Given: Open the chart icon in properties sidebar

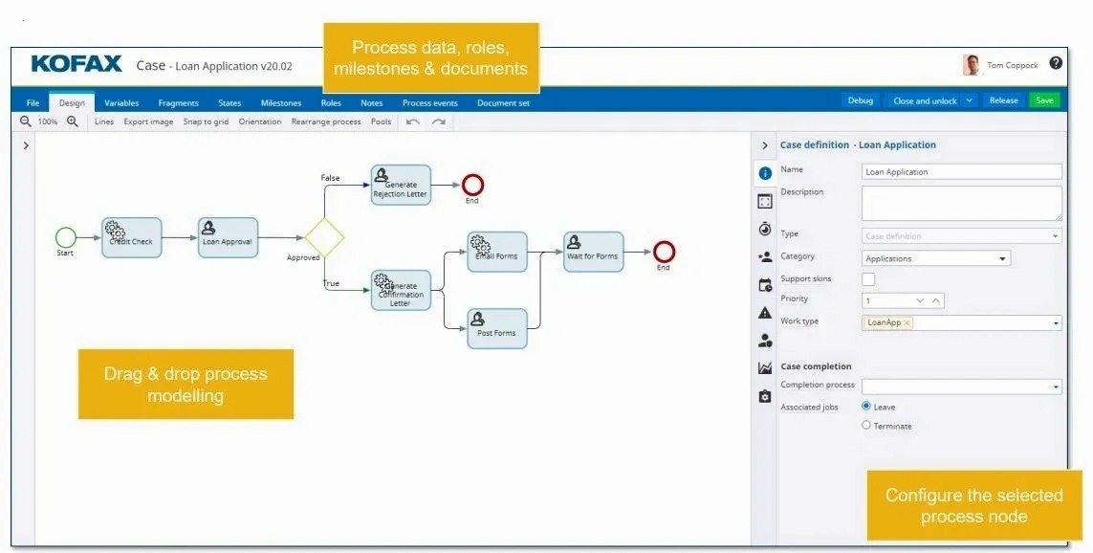Looking at the screenshot, I should (765, 368).
